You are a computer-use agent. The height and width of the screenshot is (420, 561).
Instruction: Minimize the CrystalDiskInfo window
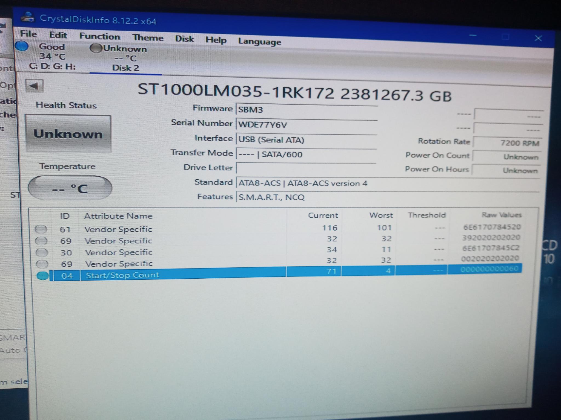click(473, 35)
